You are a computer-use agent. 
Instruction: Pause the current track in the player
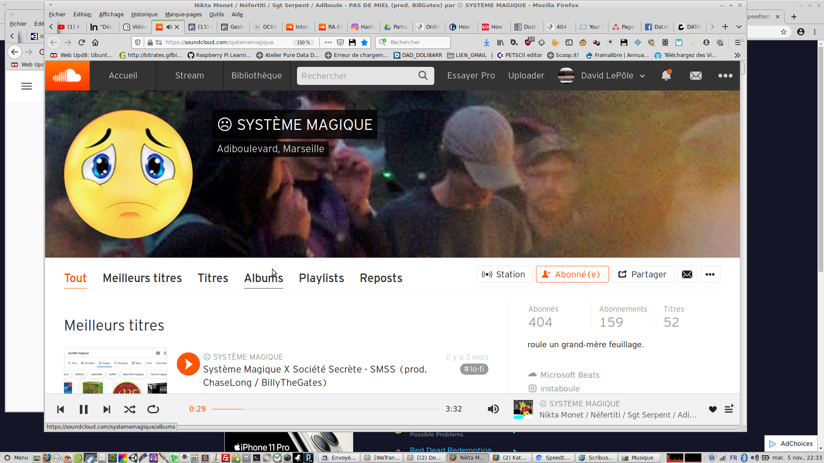84,409
